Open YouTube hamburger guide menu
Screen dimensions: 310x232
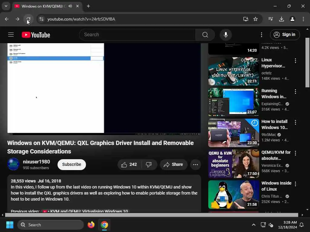[11, 35]
